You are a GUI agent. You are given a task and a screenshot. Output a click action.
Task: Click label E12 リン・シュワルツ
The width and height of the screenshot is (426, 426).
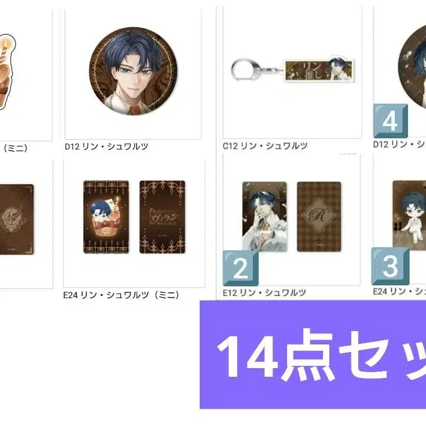click(x=264, y=293)
